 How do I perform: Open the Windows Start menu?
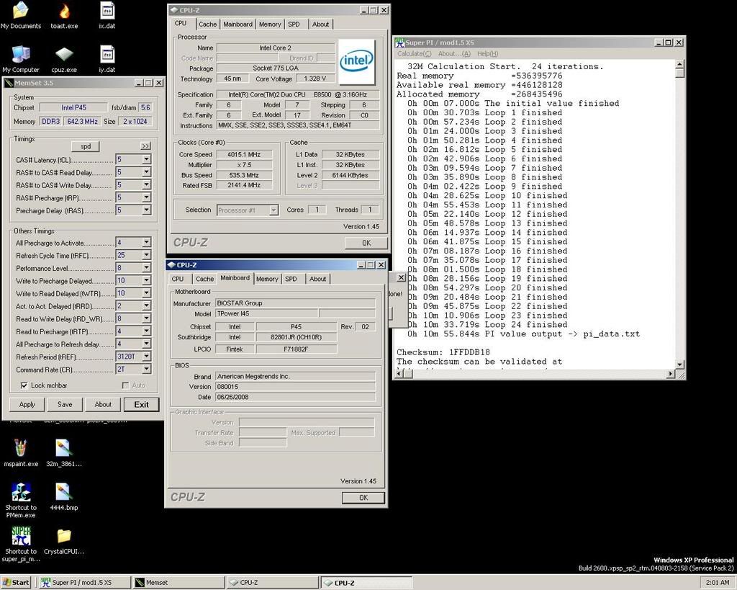(x=16, y=583)
